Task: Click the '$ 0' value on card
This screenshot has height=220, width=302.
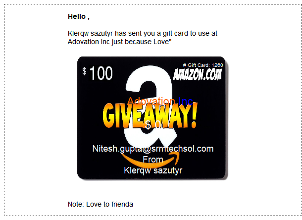Action: click(152, 125)
